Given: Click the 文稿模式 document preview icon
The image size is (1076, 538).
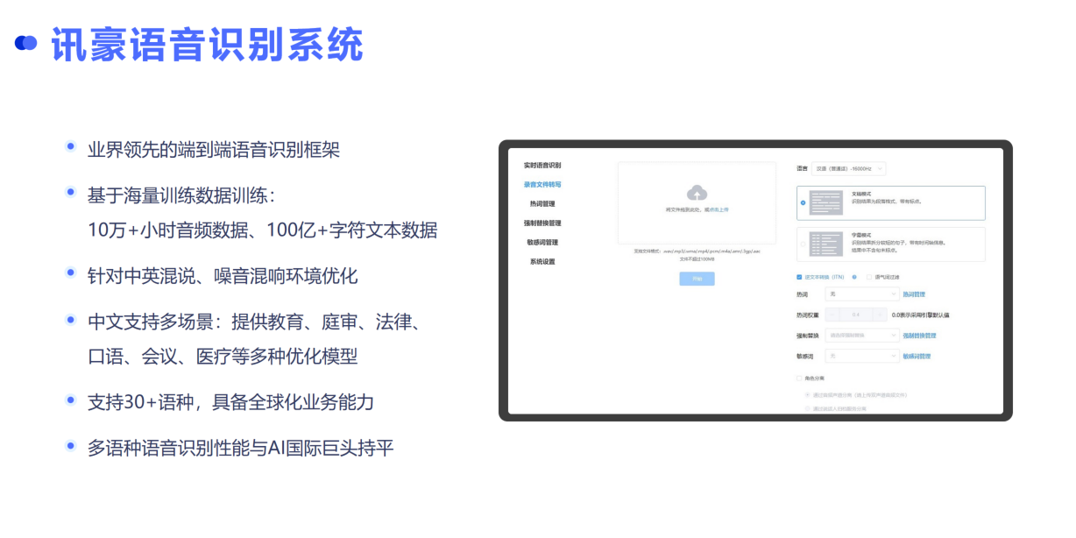Looking at the screenshot, I should pyautogui.click(x=826, y=202).
